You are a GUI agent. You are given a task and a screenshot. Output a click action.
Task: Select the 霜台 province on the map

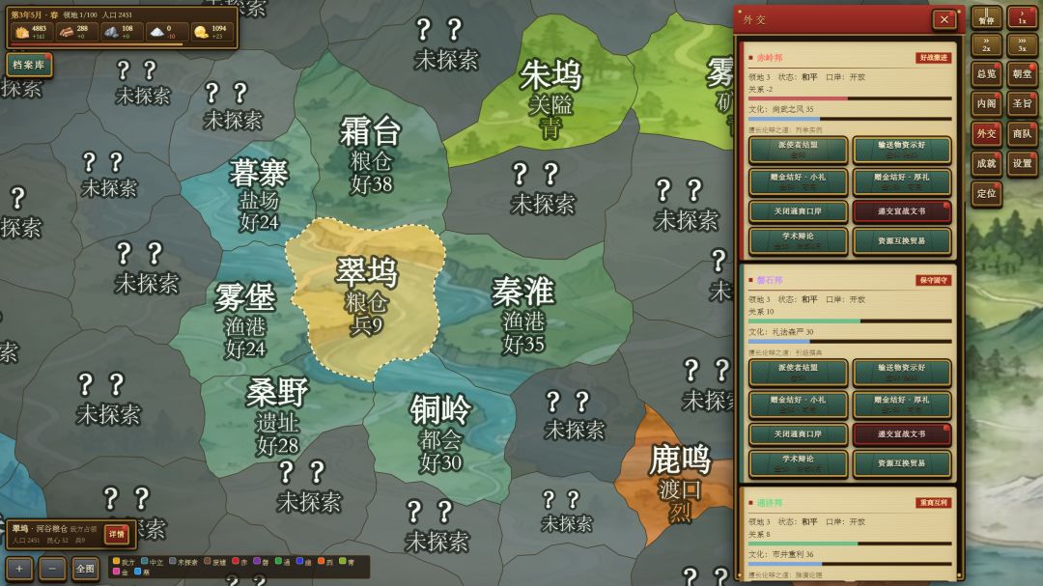[x=371, y=154]
